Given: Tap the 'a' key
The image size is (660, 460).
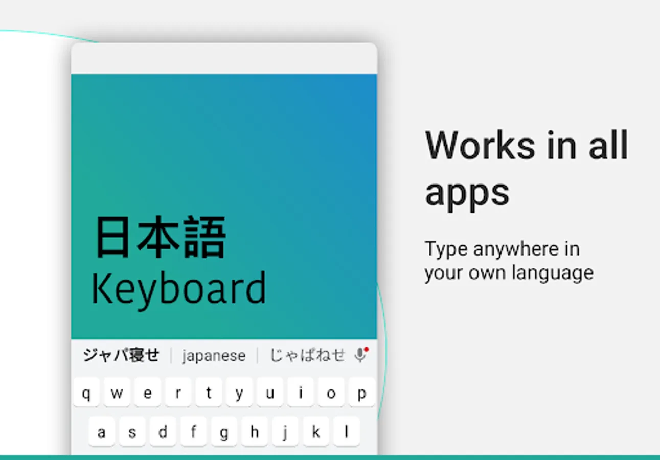Looking at the screenshot, I should coord(102,431).
